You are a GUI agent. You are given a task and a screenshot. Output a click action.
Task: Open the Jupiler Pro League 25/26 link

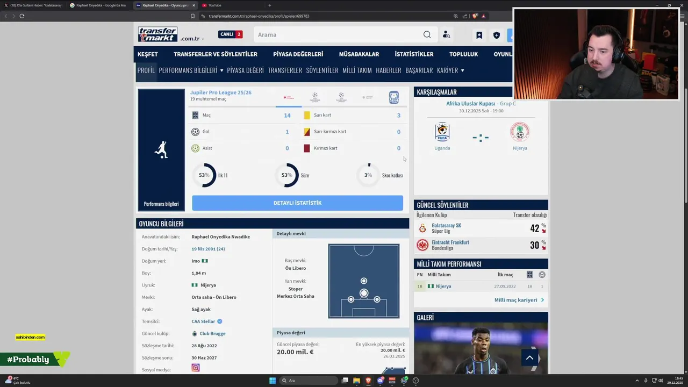pyautogui.click(x=220, y=92)
